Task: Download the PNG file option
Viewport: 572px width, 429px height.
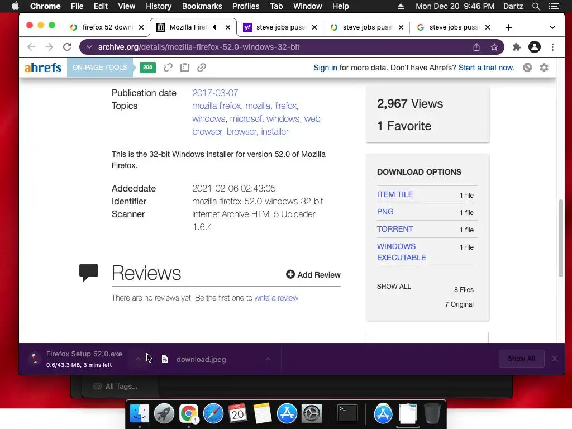Action: 385,212
